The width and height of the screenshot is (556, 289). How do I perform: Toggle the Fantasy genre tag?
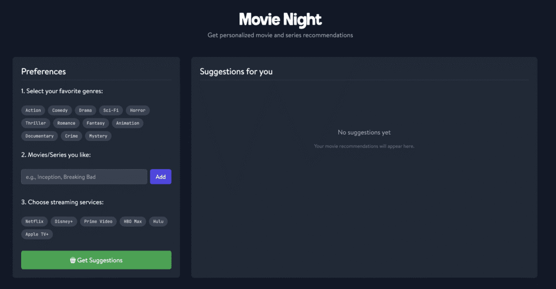(x=96, y=123)
